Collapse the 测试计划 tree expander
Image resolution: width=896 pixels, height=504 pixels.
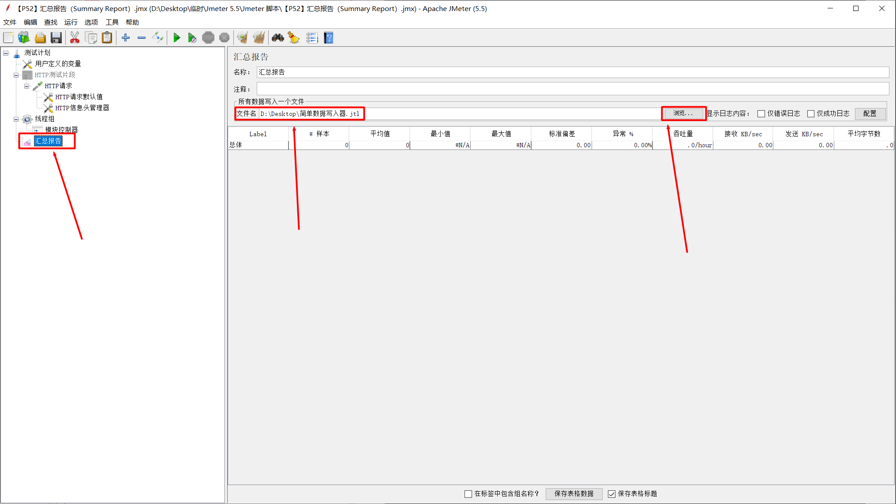(6, 53)
